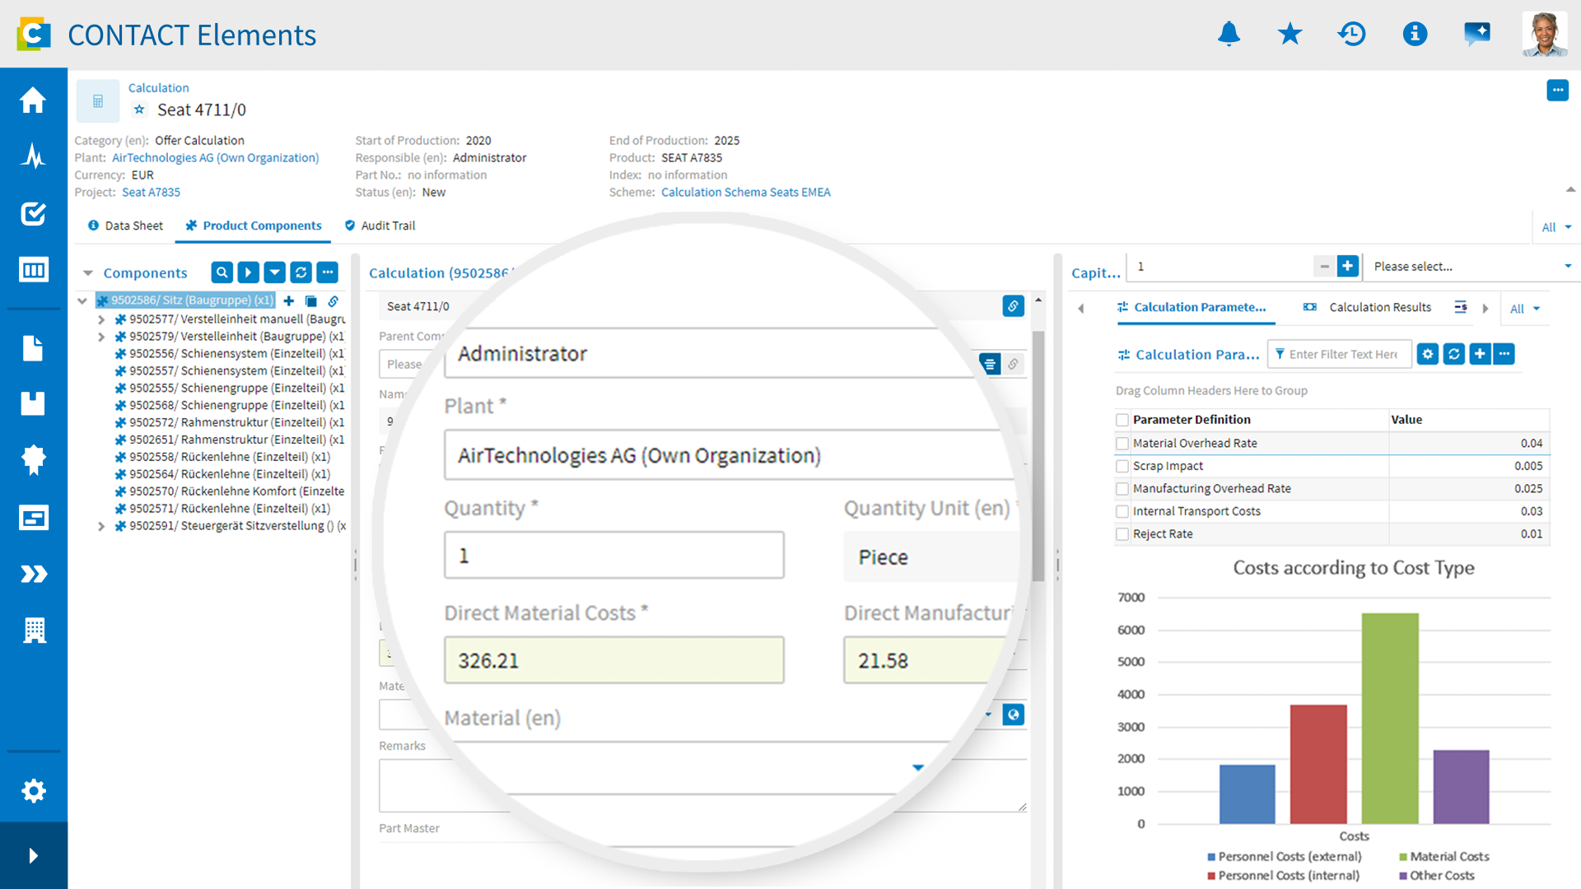
Task: Open the Audit Trail tab
Action: pos(380,226)
